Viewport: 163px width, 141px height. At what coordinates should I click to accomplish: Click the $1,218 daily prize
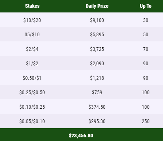[97, 78]
